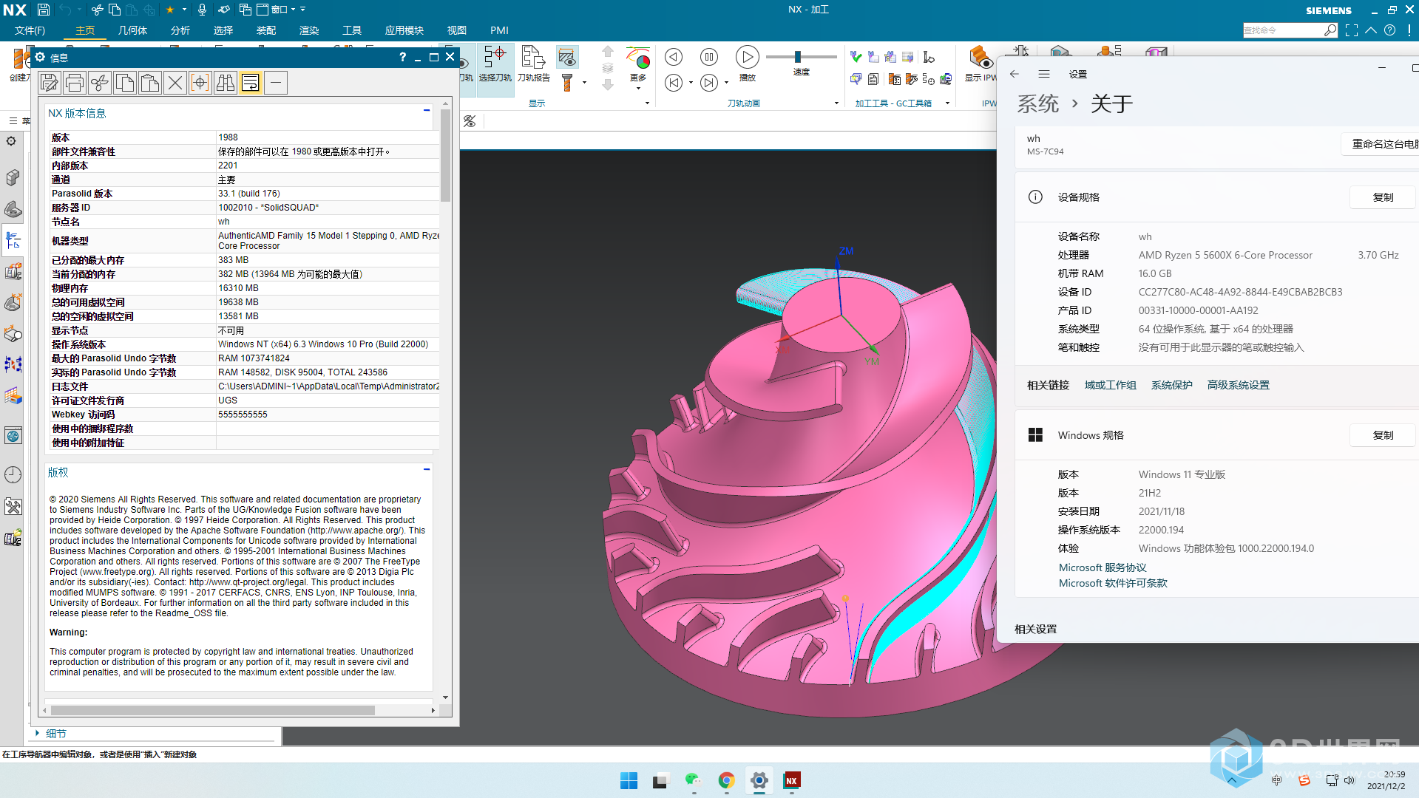This screenshot has height=798, width=1419.
Task: Click the Copy icon in NX quick access bar
Action: point(115,10)
